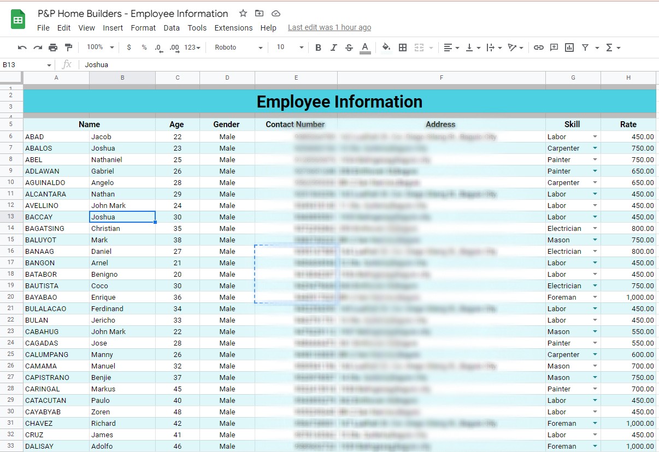
Task: Toggle strikethrough formatting
Action: [349, 47]
